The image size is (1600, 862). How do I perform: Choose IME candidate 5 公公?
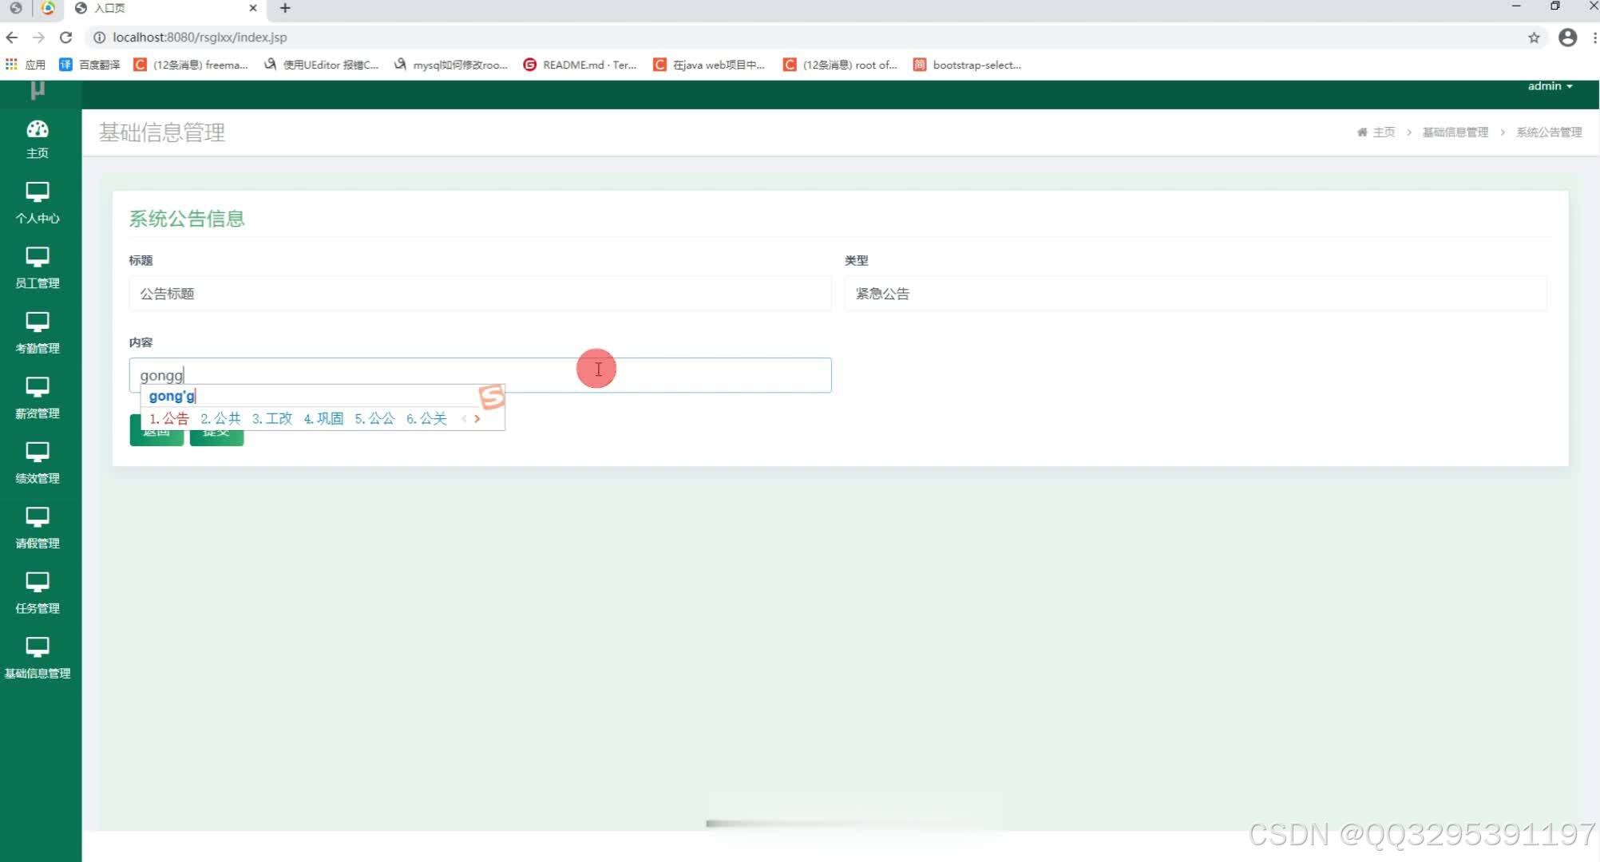tap(374, 418)
